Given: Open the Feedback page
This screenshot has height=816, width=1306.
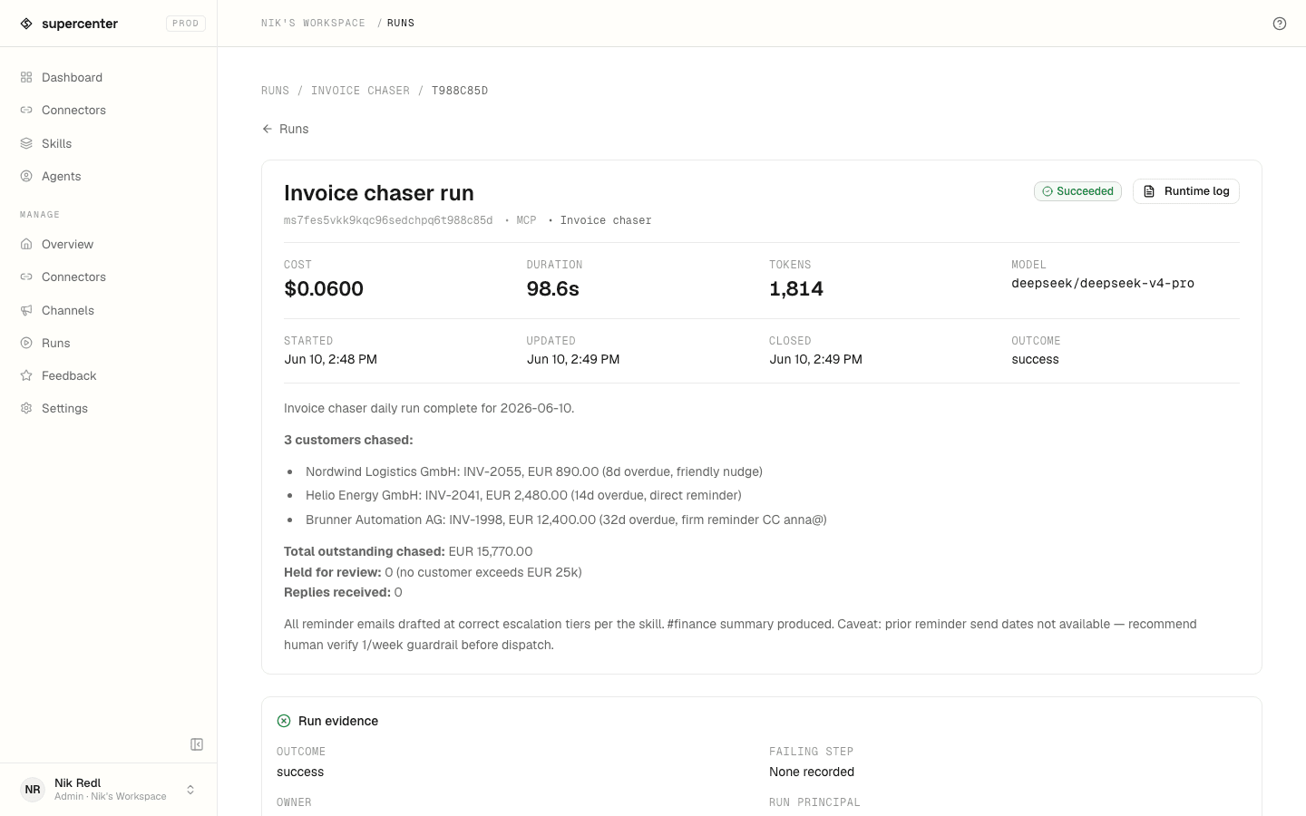Looking at the screenshot, I should tap(109, 375).
